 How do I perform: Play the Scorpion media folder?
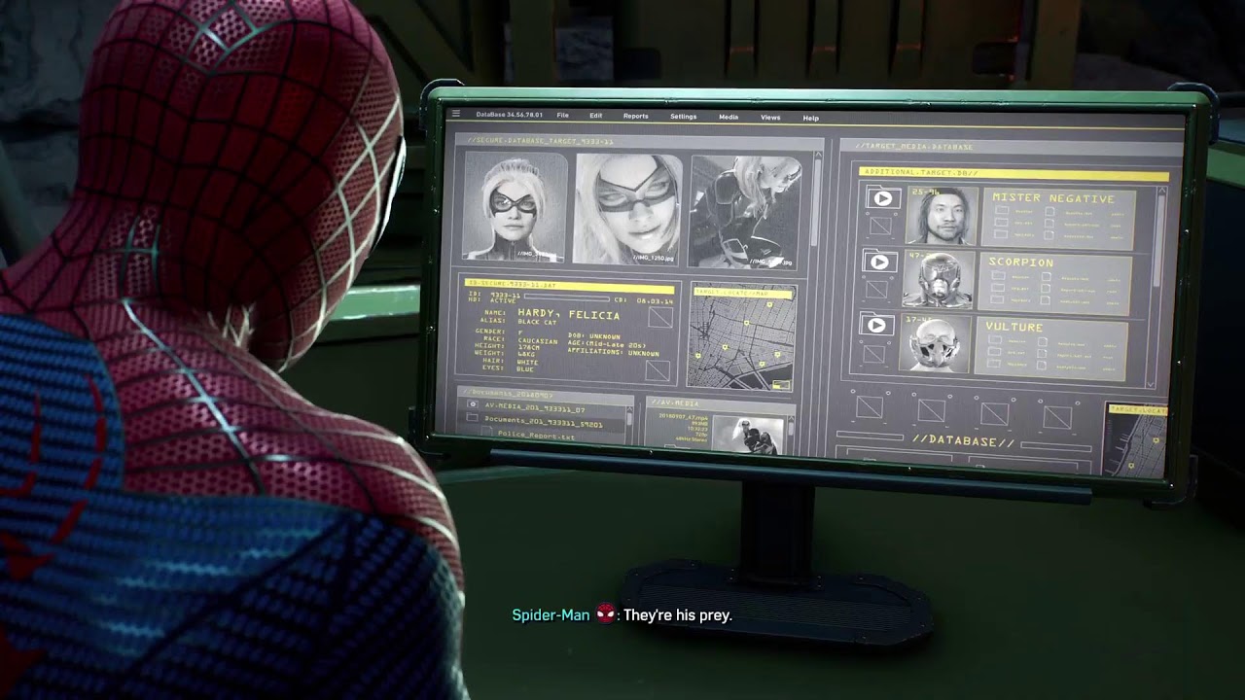(879, 262)
